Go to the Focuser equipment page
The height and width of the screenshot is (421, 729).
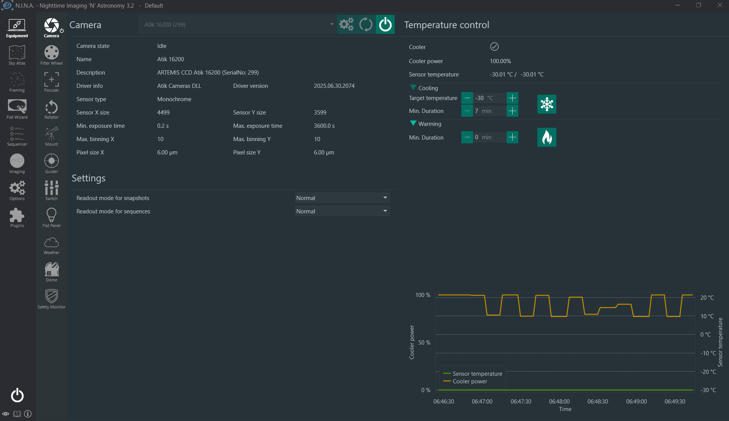[51, 82]
